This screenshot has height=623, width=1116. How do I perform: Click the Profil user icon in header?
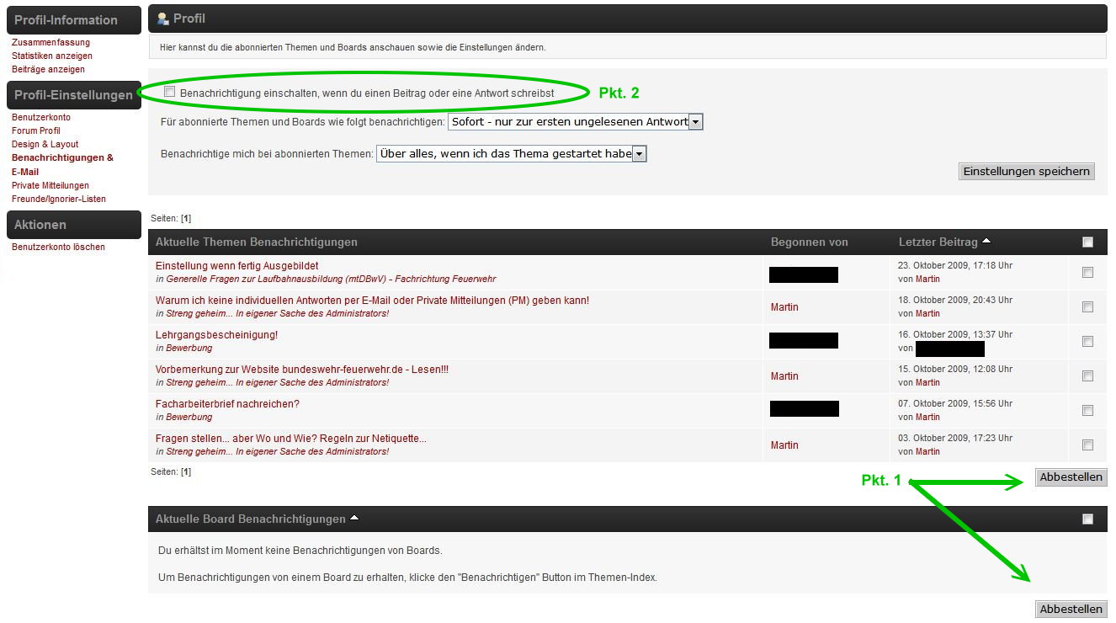[x=163, y=19]
